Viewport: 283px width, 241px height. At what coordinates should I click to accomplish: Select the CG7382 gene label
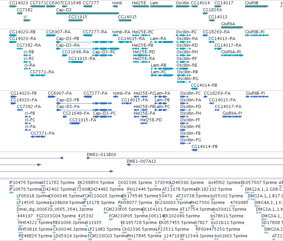pos(25,10)
